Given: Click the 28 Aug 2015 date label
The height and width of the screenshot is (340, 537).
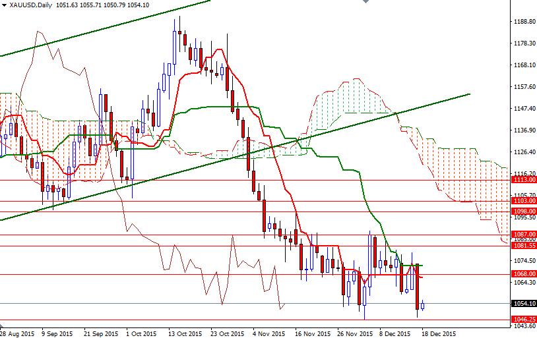Looking at the screenshot, I should (x=18, y=333).
